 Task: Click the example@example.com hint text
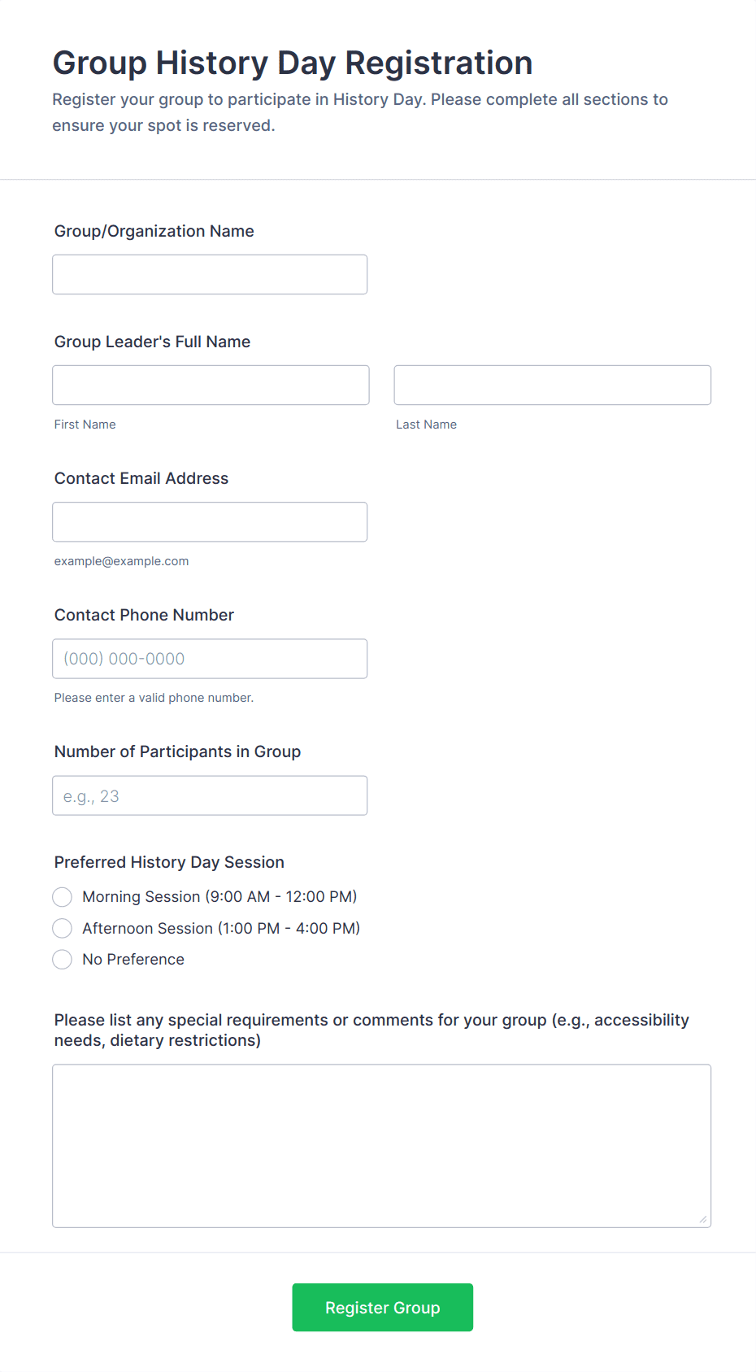point(121,561)
